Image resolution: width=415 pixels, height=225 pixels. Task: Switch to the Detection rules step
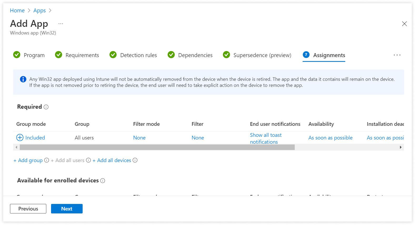(138, 55)
